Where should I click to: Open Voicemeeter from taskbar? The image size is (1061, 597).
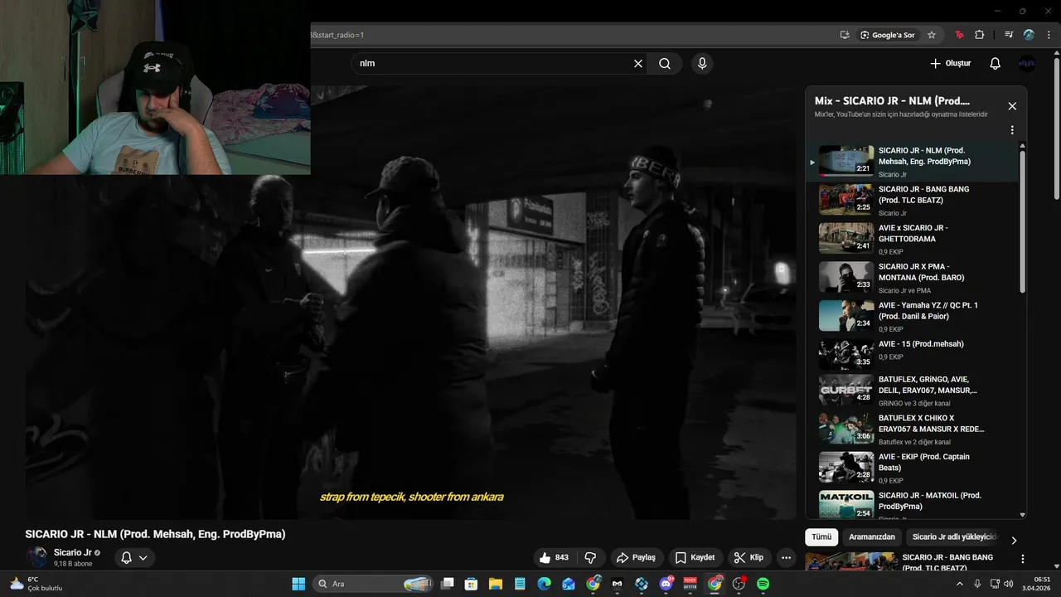(x=690, y=584)
